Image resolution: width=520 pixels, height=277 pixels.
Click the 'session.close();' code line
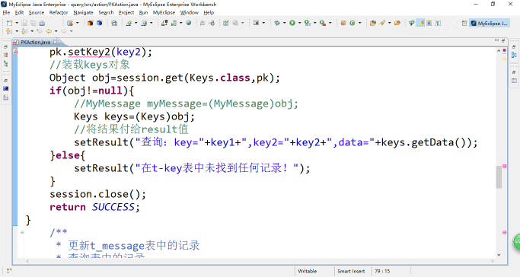(97, 194)
